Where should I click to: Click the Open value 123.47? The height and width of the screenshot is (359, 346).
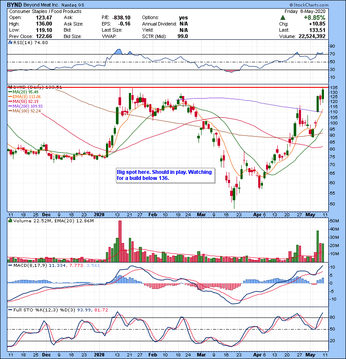point(44,18)
